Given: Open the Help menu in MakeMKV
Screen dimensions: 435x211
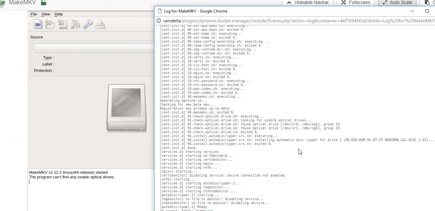Looking at the screenshot, I should coord(59,14).
